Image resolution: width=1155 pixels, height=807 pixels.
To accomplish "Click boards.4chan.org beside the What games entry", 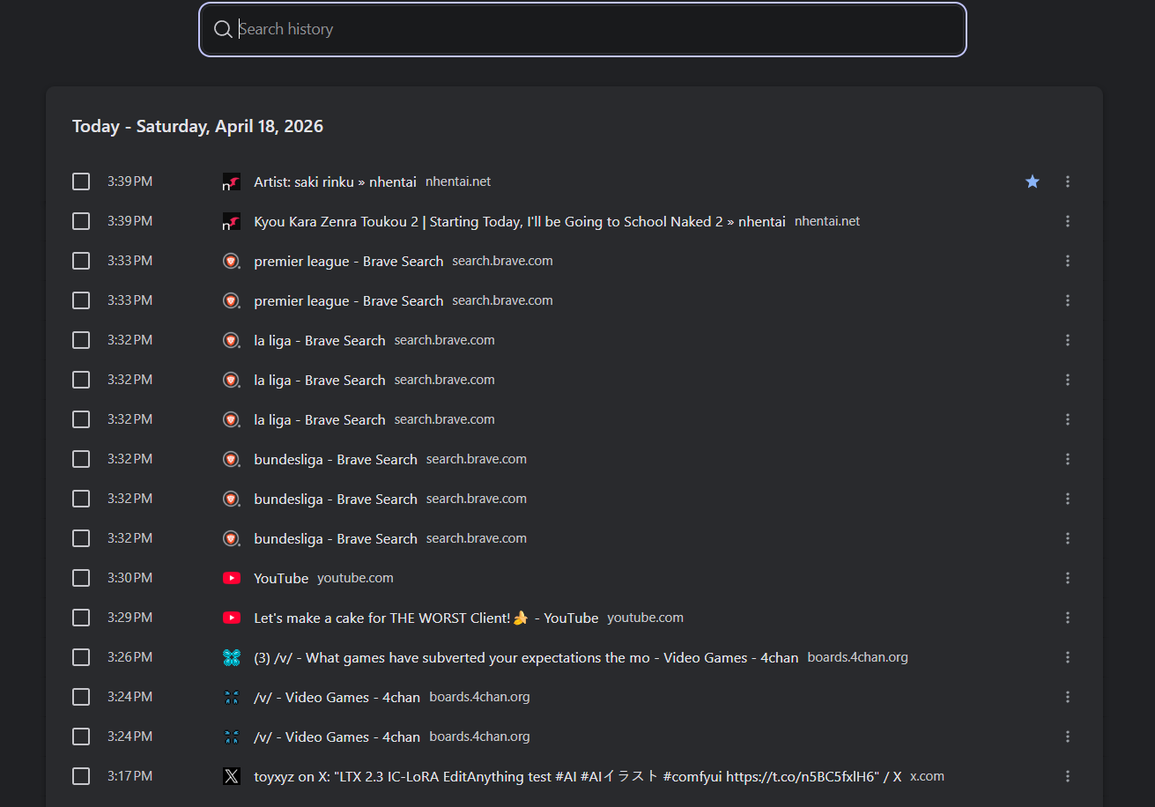I will 857,657.
